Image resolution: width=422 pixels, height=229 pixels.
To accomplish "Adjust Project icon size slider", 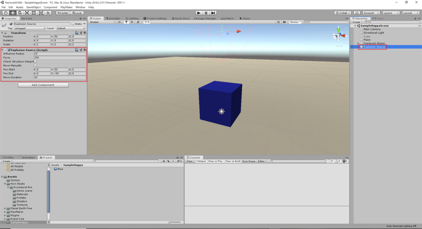I will (174, 222).
